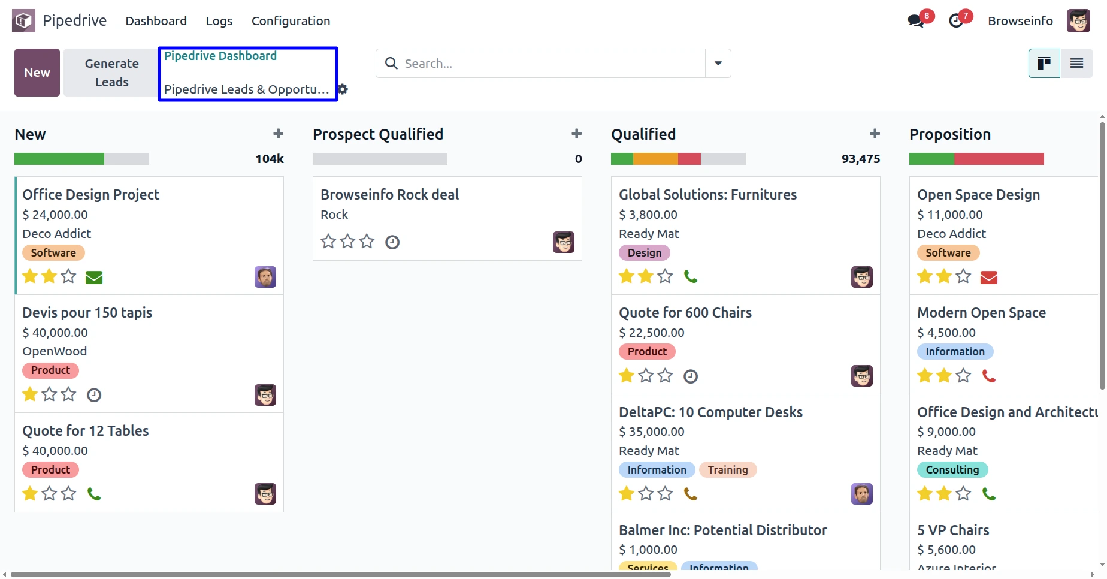Expand the search options dropdown arrow
Screen dimensions: 1107x579
tap(718, 64)
